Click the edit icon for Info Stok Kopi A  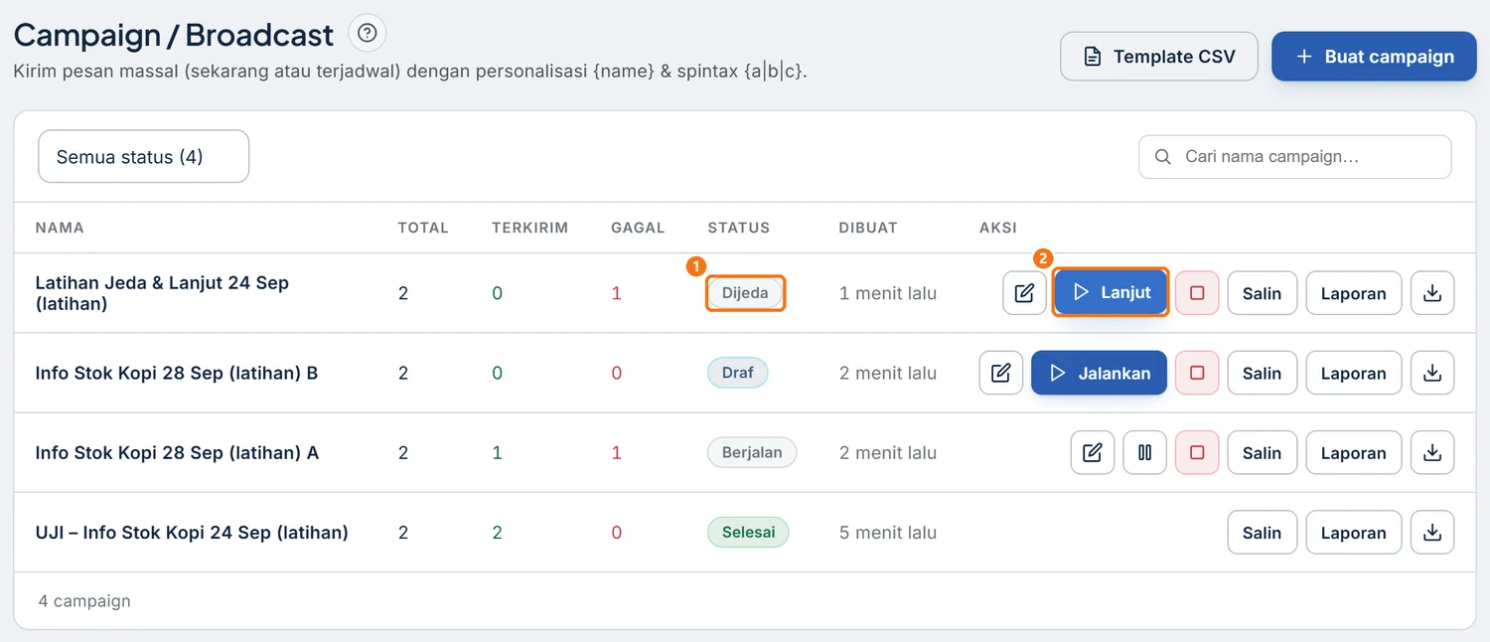(x=1093, y=452)
